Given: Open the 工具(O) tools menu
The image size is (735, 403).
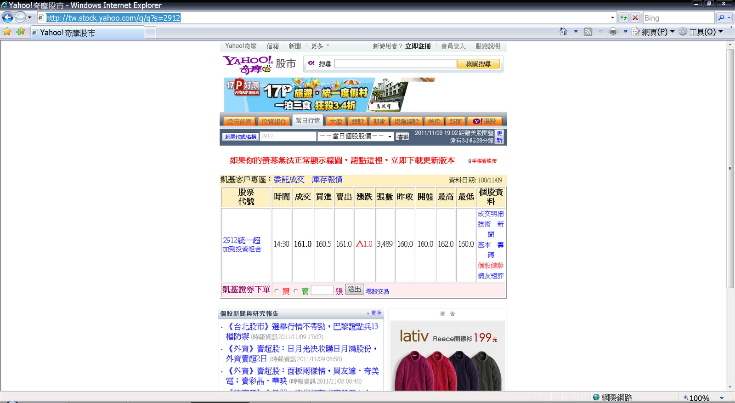Looking at the screenshot, I should (x=701, y=32).
